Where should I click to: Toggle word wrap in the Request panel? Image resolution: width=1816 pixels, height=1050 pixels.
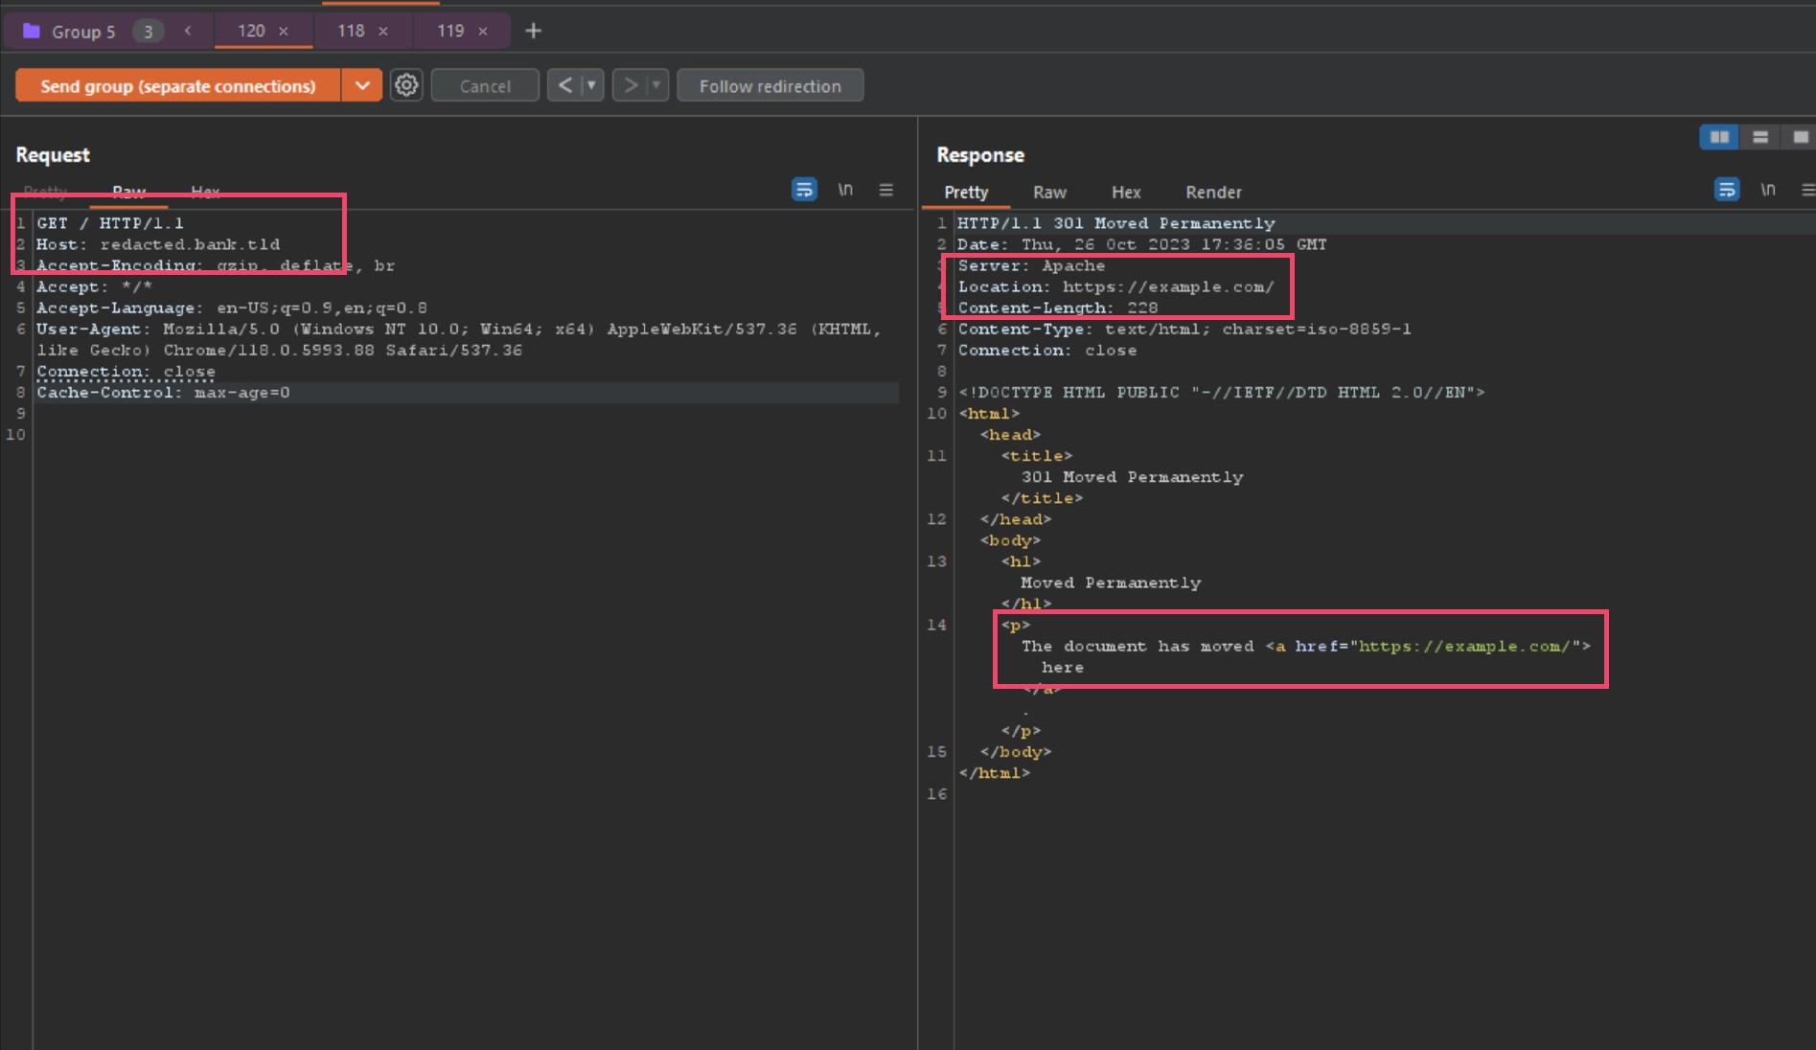(804, 190)
